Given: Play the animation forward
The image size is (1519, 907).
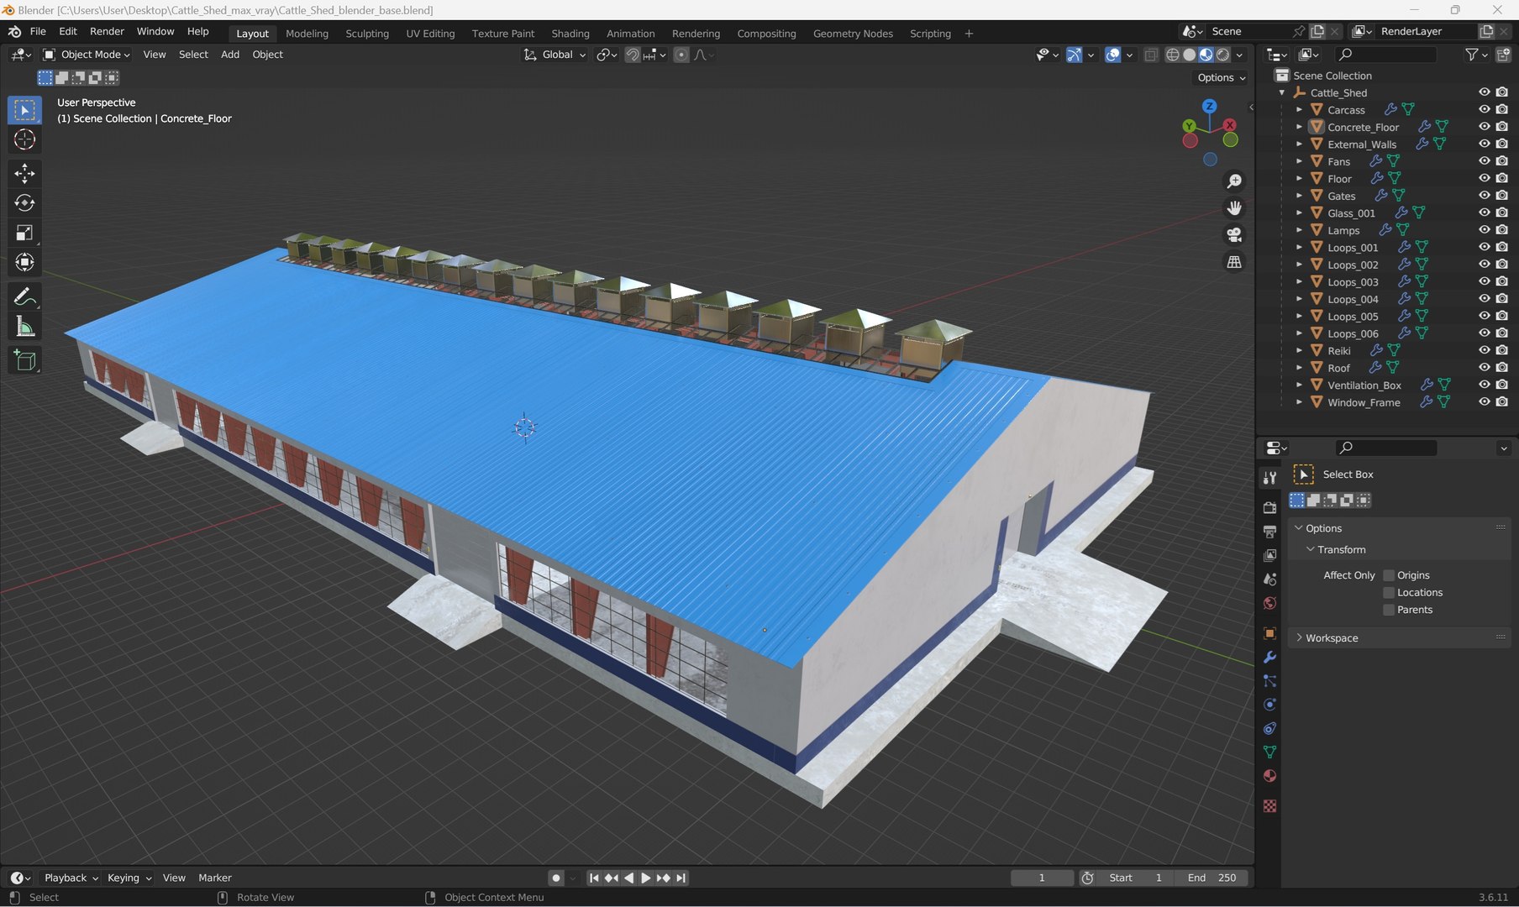Looking at the screenshot, I should click(645, 878).
